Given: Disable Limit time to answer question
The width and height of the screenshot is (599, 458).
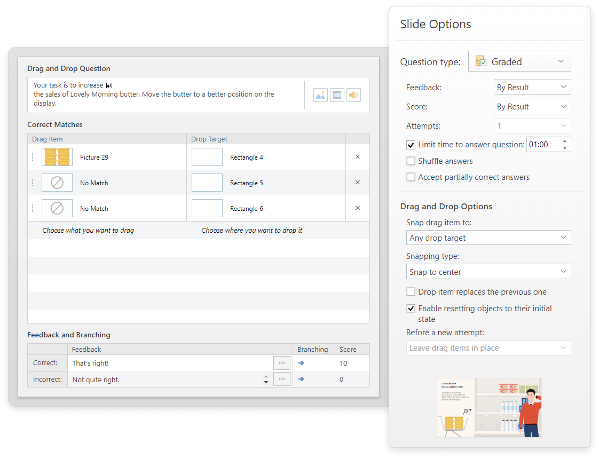Looking at the screenshot, I should [x=411, y=145].
